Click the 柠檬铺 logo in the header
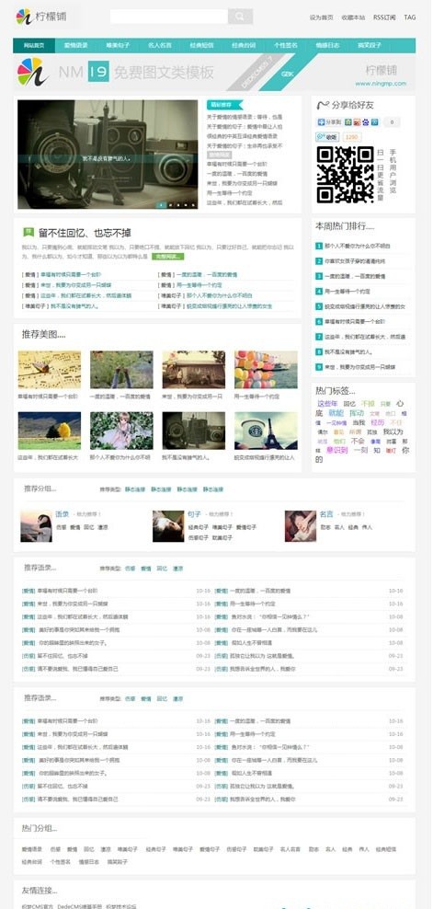The image size is (433, 909). tap(41, 17)
